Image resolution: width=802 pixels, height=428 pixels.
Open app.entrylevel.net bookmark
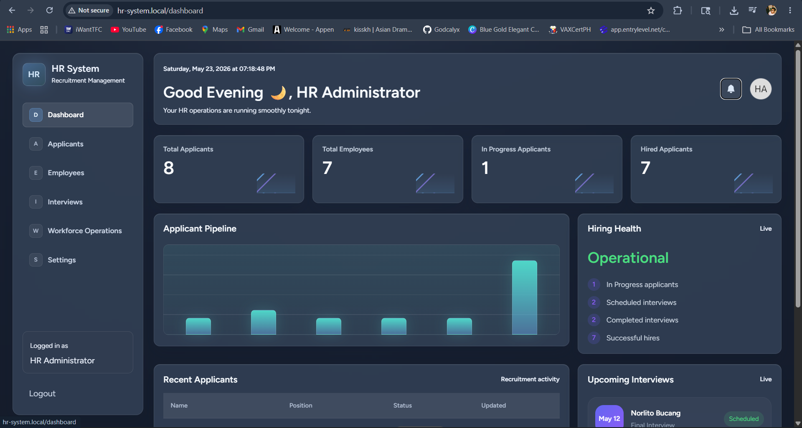point(634,30)
